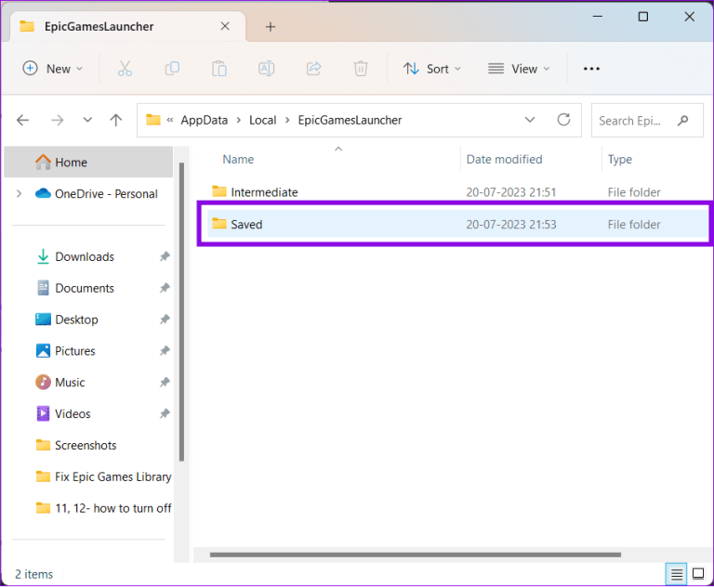Click the Paste clipboard icon

[x=219, y=69]
